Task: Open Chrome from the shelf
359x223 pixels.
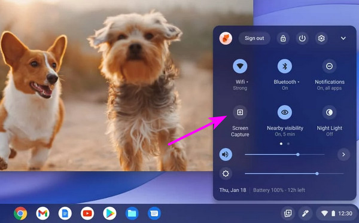Action: tap(20, 213)
